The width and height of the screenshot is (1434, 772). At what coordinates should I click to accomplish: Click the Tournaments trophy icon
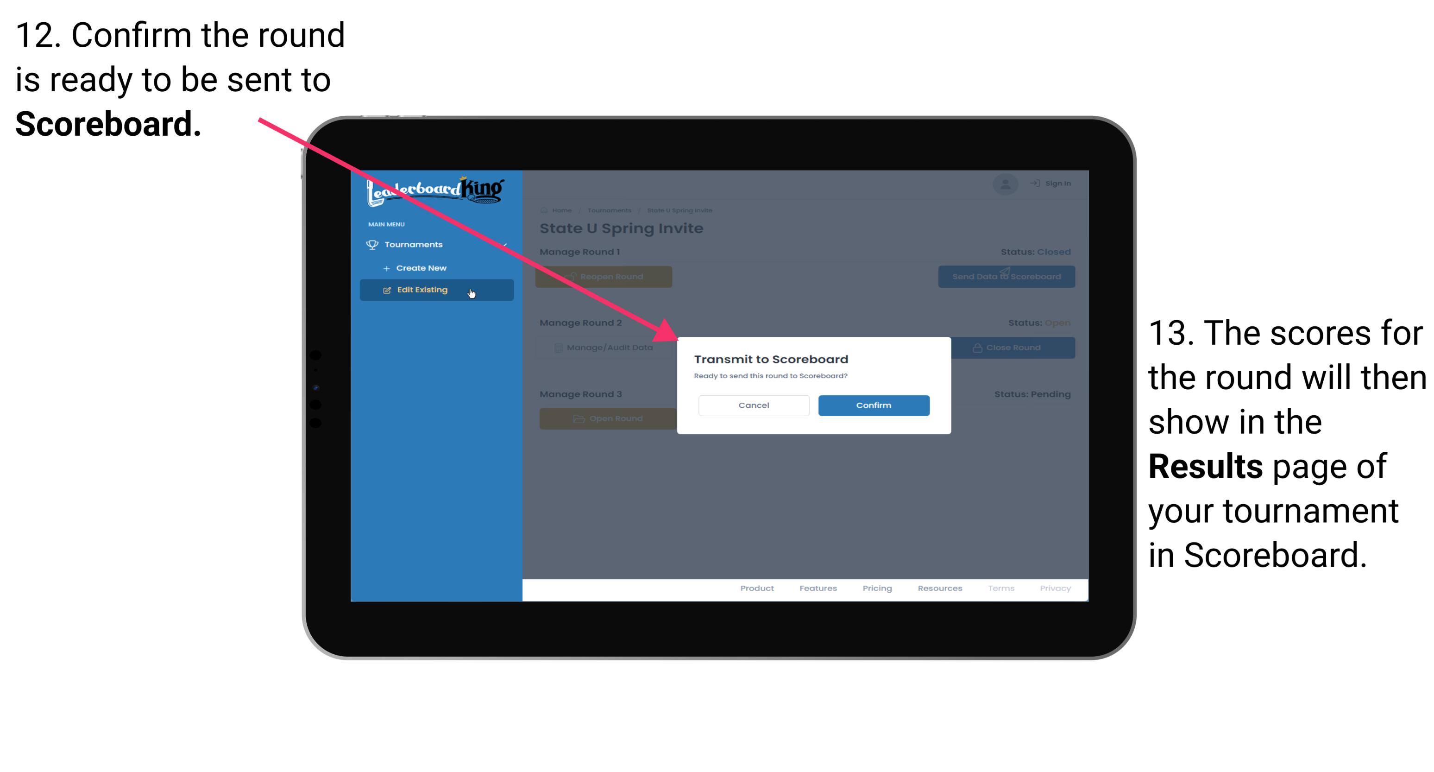[372, 243]
